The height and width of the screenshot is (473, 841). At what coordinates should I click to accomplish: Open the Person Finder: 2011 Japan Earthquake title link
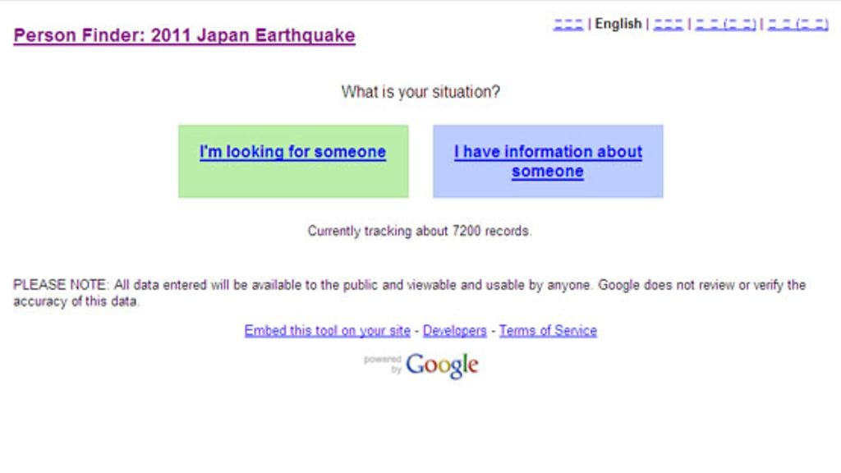185,35
